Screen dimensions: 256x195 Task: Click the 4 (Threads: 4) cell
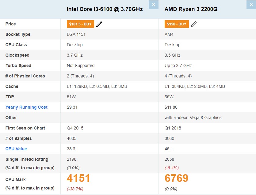[178, 76]
